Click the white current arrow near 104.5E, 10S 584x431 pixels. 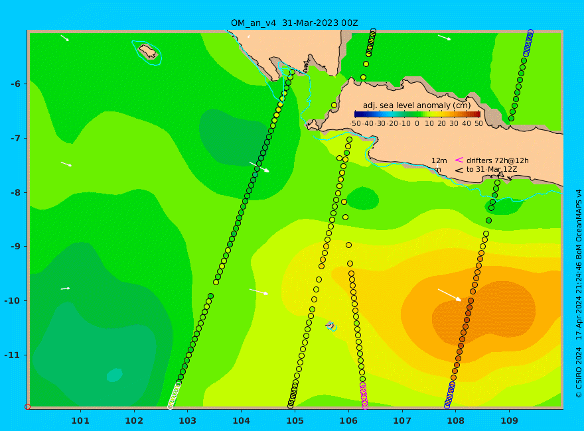click(259, 292)
